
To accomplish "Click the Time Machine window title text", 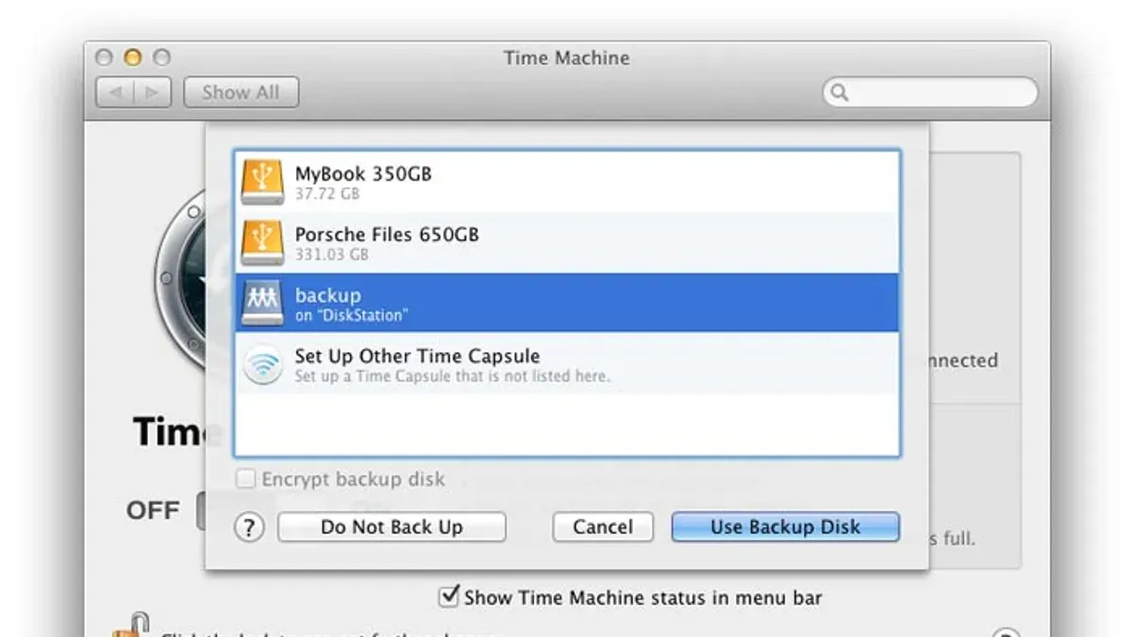I will (x=567, y=58).
